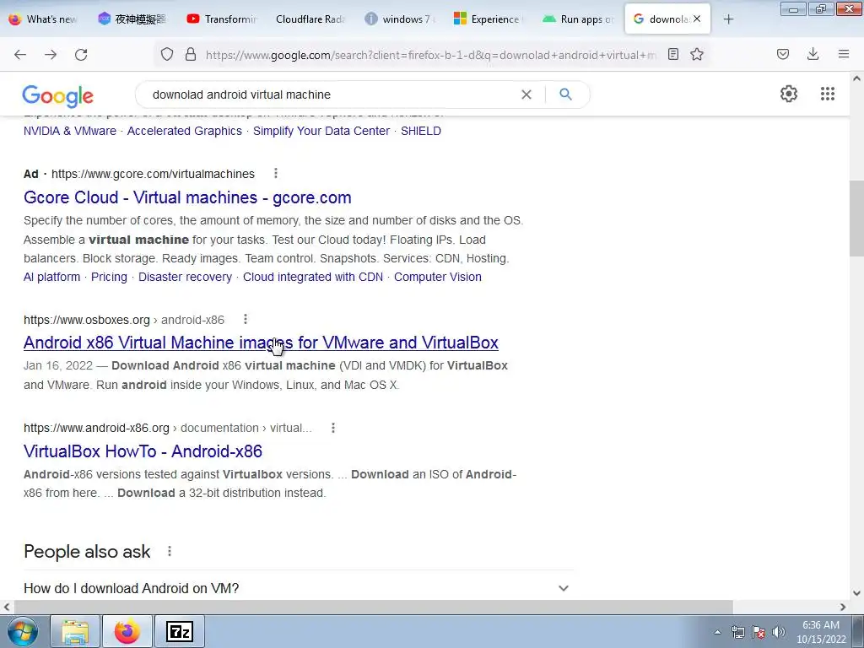Open Disaster recovery sitelink
Image resolution: width=864 pixels, height=648 pixels.
point(185,277)
